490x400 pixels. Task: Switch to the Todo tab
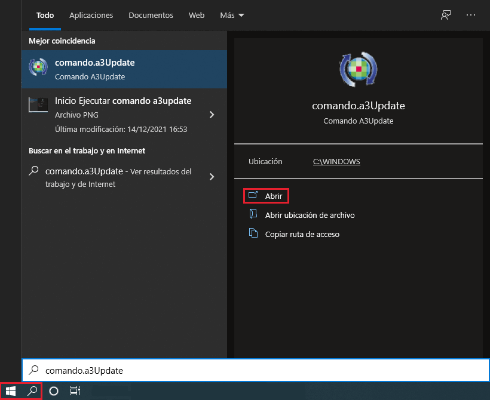point(45,16)
